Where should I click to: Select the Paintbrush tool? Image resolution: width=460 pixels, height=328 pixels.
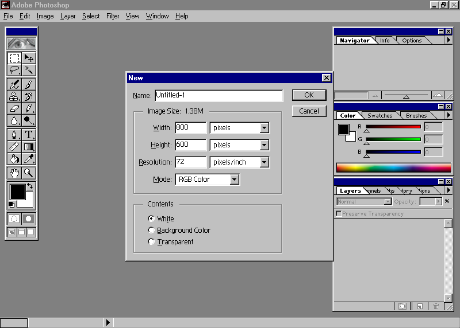(28, 84)
